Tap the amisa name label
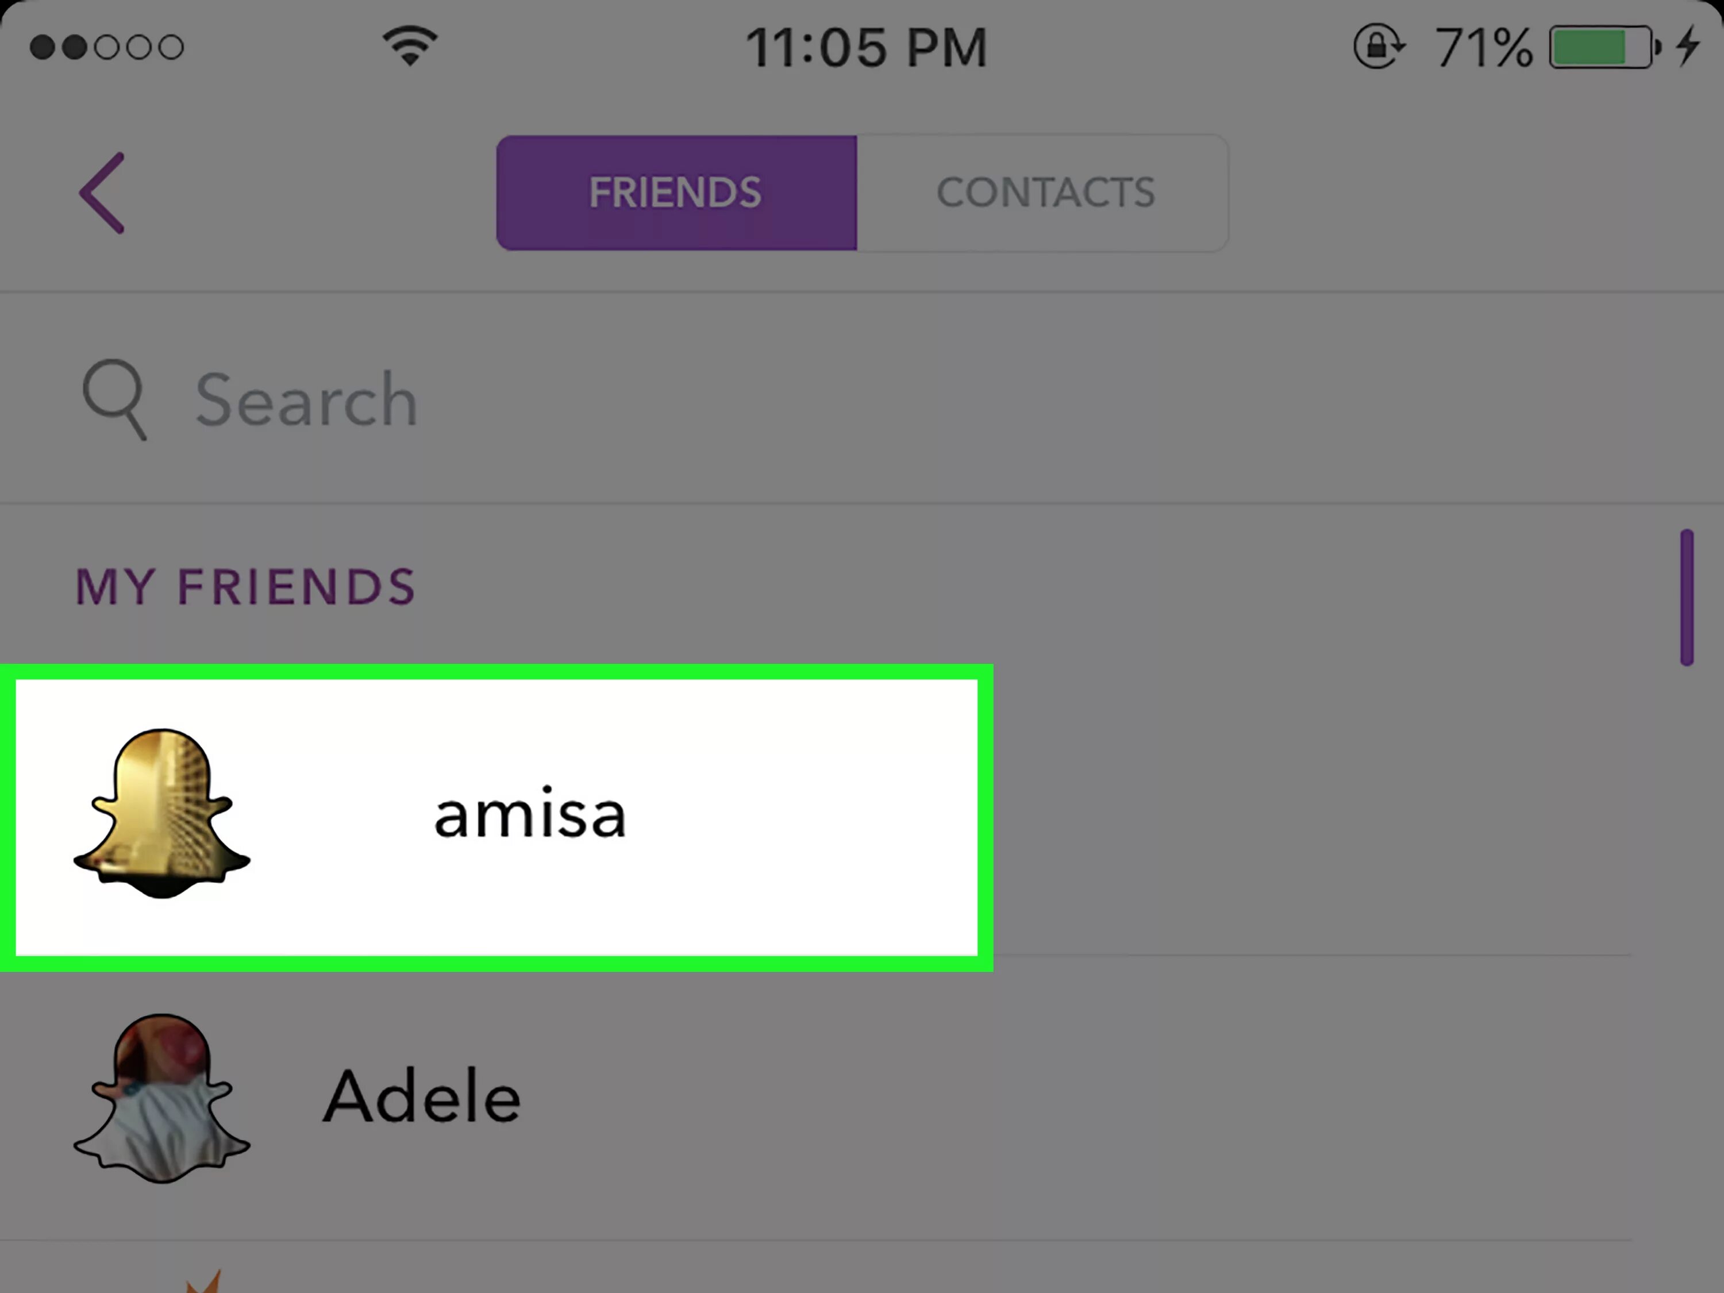Image resolution: width=1724 pixels, height=1293 pixels. point(530,814)
